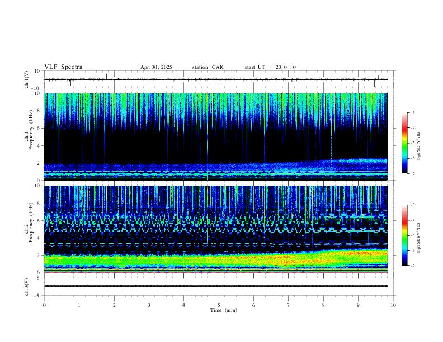The height and width of the screenshot is (342, 443).
Task: Click the 'Time (min)' axis label
Action: pos(224,310)
